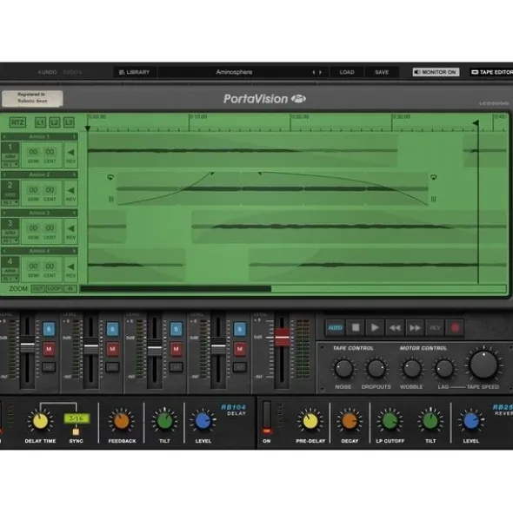Jump to locator L1
Viewport: 513px width, 513px height.
click(x=40, y=122)
